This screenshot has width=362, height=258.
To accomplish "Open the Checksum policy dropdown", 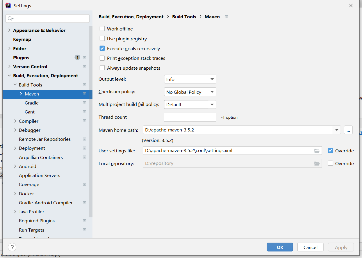I will point(190,92).
